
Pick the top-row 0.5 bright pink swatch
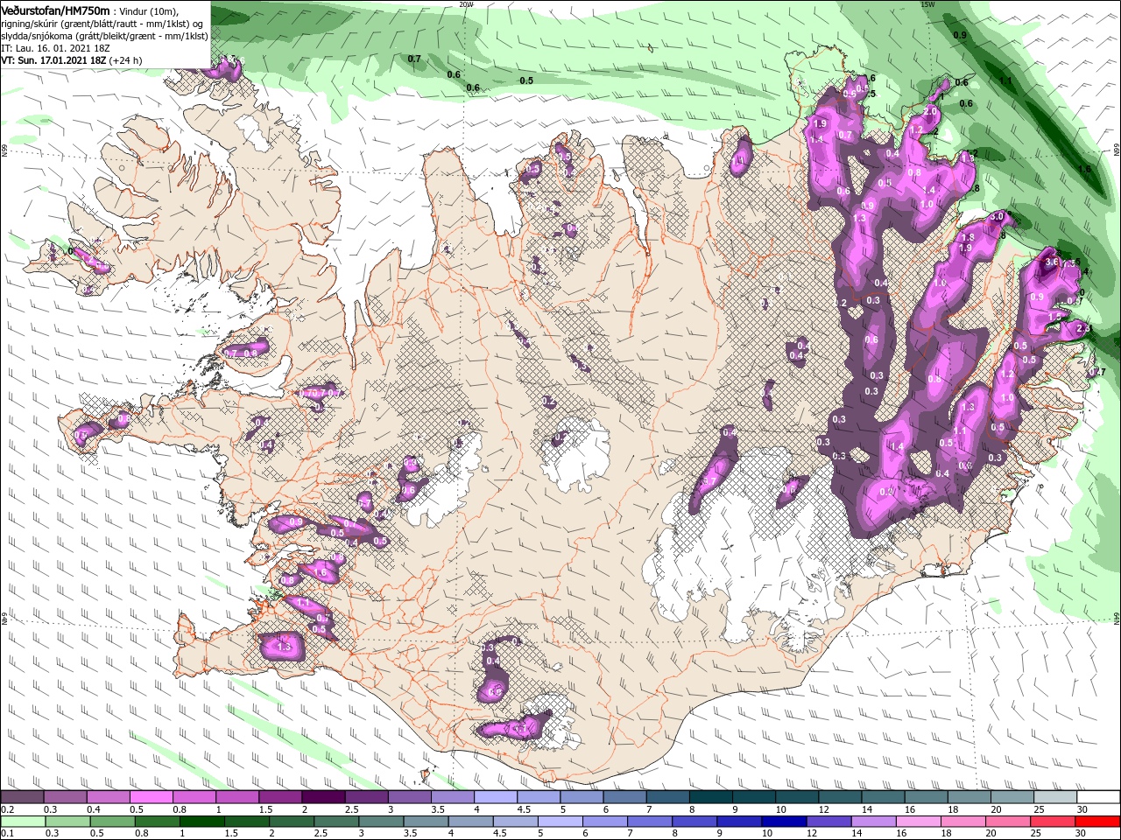[x=151, y=797]
